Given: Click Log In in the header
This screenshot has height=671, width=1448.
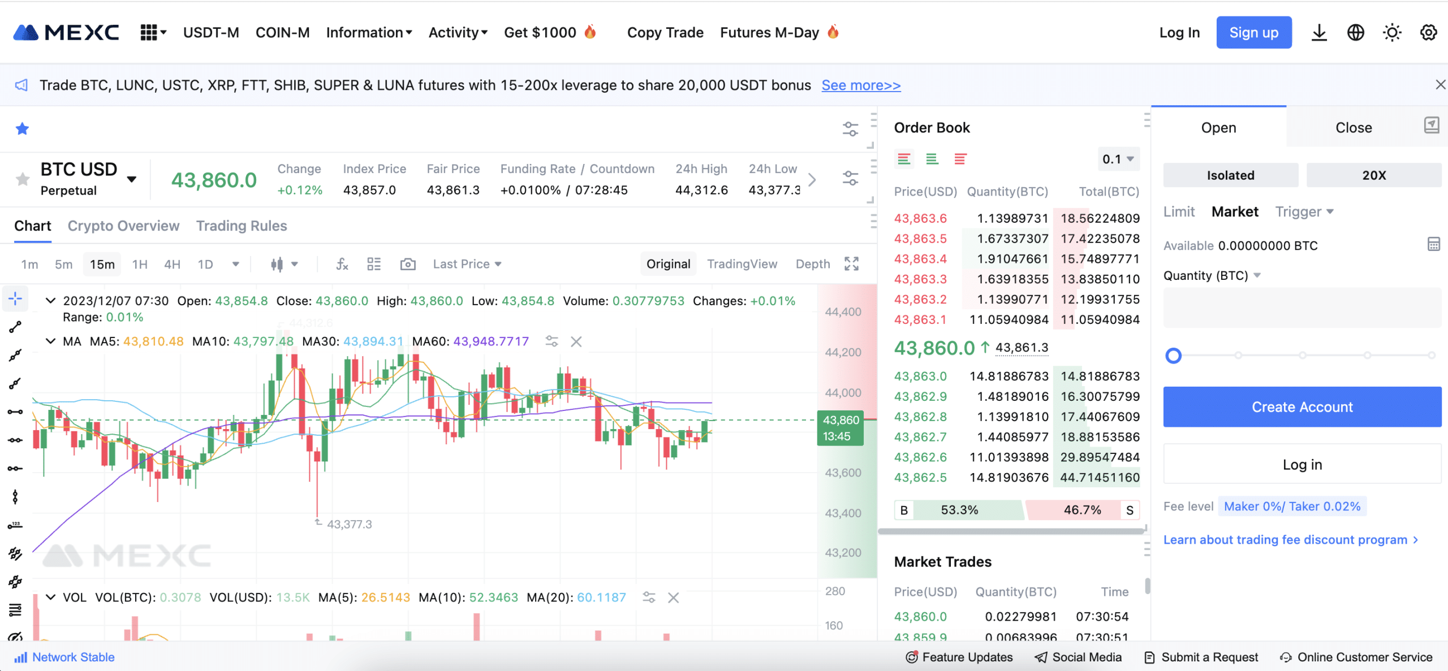Looking at the screenshot, I should (x=1179, y=33).
